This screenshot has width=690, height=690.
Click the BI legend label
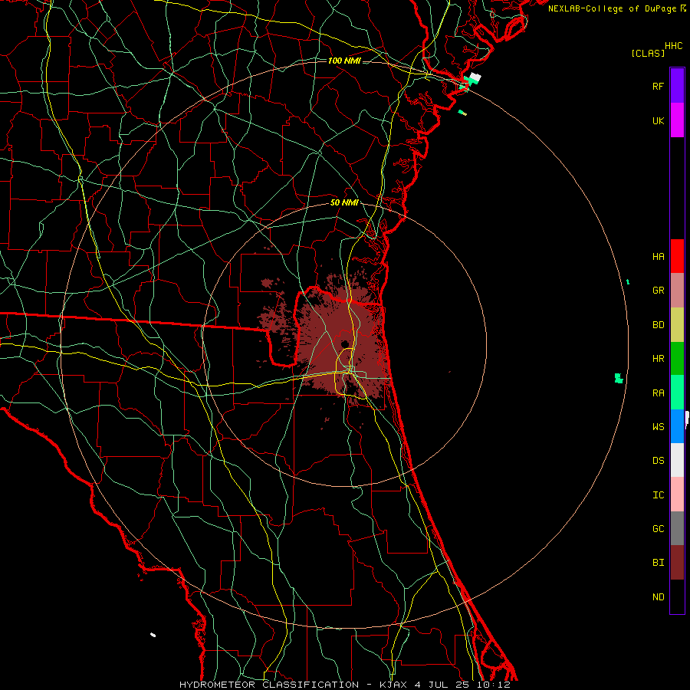point(658,563)
